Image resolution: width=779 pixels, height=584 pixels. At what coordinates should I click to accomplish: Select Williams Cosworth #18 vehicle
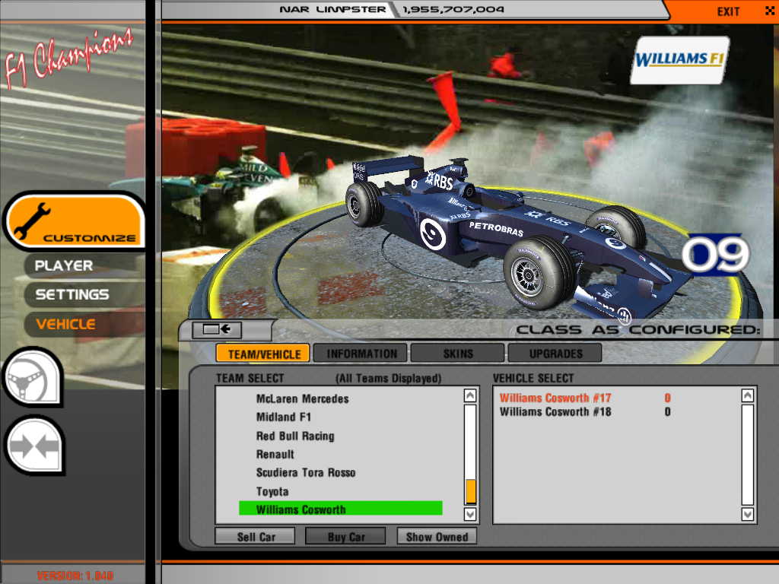click(555, 411)
